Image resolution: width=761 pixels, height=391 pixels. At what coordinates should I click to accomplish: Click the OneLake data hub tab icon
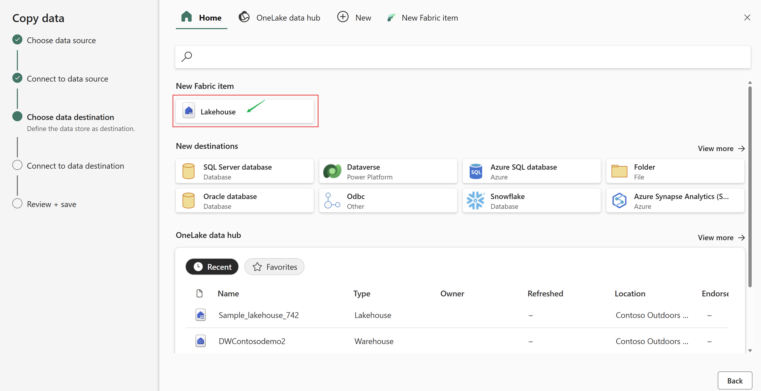click(244, 17)
